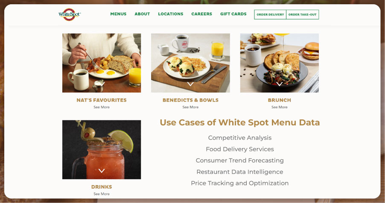Image resolution: width=385 pixels, height=203 pixels.
Task: Open the Careers navigation link
Action: (201, 14)
